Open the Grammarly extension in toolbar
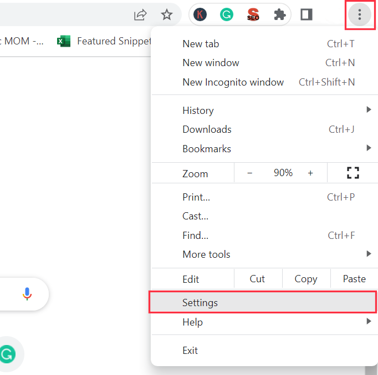 pos(227,14)
